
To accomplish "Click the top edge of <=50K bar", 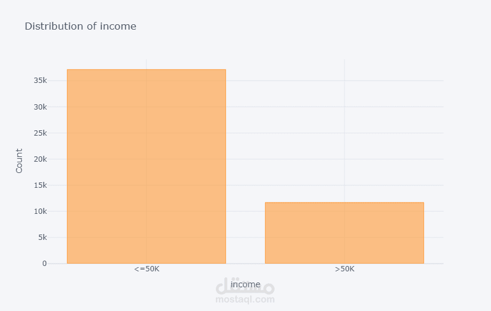I will (146, 70).
